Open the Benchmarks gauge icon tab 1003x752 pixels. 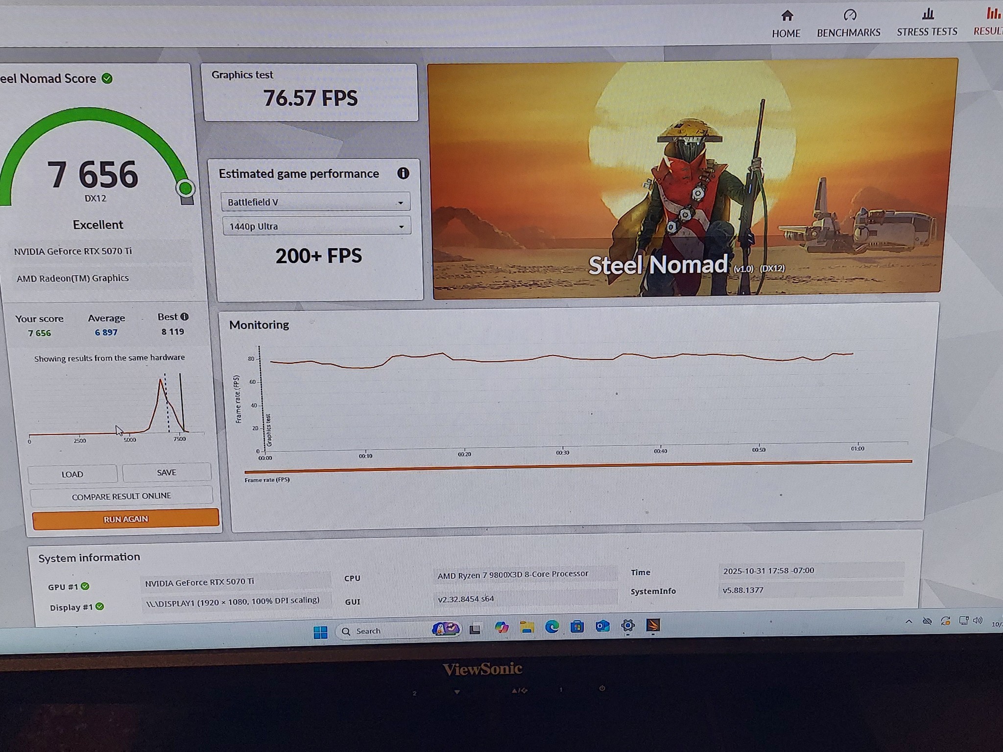[850, 15]
